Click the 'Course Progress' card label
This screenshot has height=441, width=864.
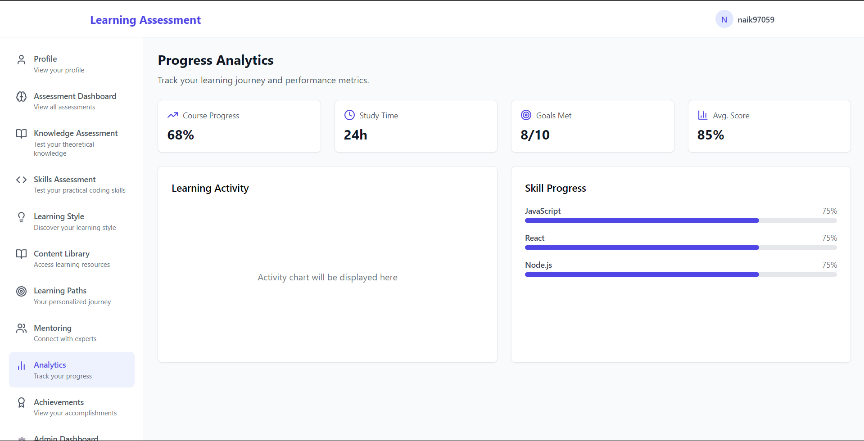(x=211, y=116)
